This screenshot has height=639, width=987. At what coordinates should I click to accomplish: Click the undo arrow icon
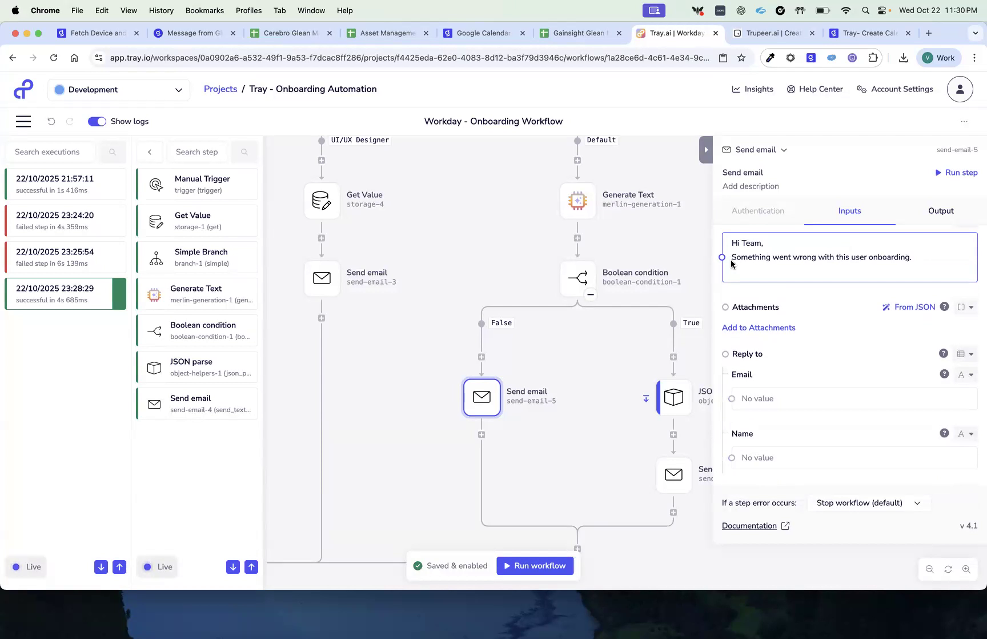pyautogui.click(x=51, y=121)
